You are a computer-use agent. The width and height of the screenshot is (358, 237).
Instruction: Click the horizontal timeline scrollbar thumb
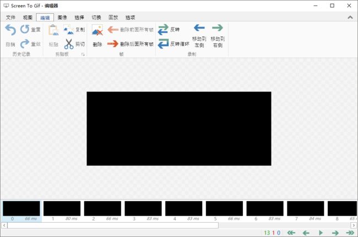pyautogui.click(x=113, y=225)
